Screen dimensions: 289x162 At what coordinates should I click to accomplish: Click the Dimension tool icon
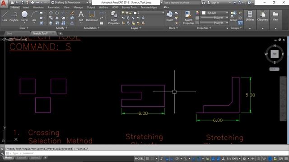click(x=92, y=16)
